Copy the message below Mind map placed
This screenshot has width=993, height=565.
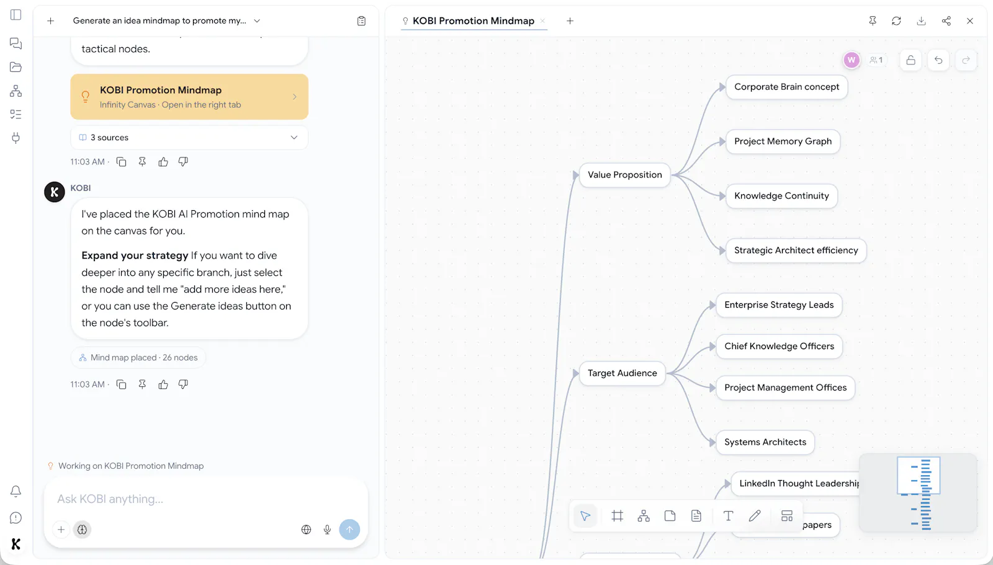coord(122,385)
